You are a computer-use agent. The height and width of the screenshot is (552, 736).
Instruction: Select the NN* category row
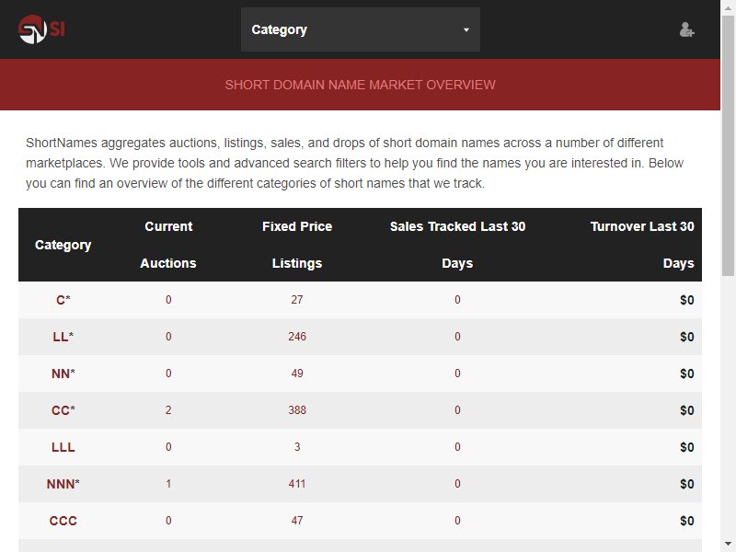(360, 374)
